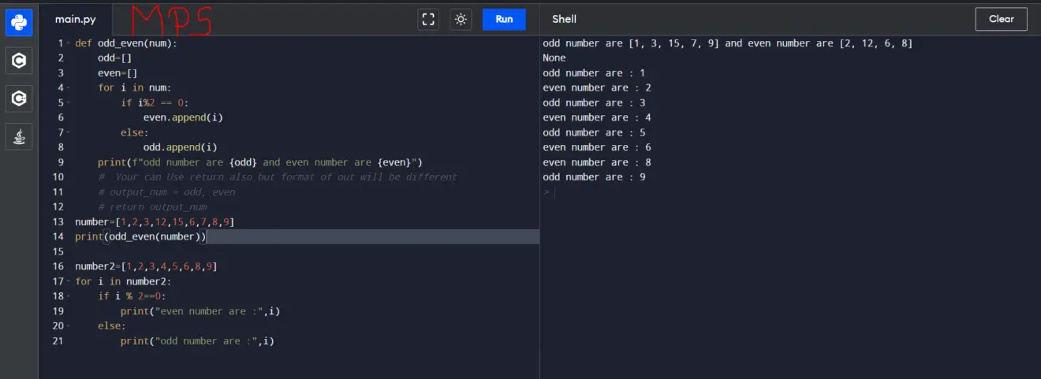Collapse the odd_even function fold arrow at line 1
This screenshot has width=1041, height=379.
click(68, 43)
